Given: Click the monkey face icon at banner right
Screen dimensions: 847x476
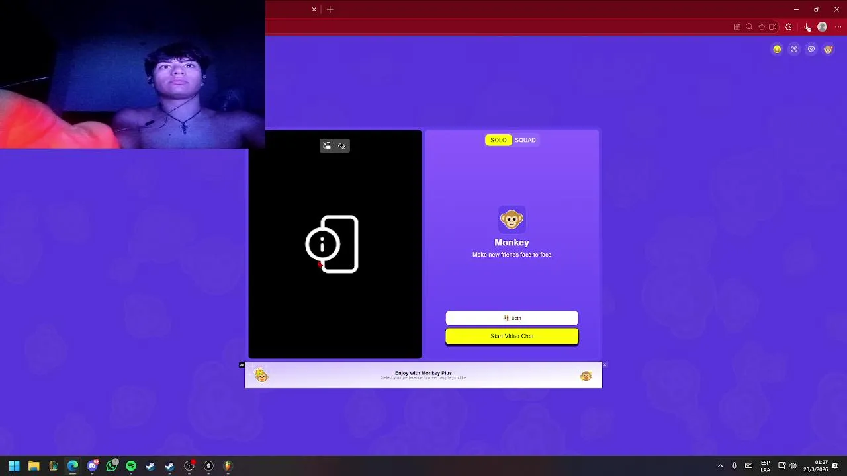Looking at the screenshot, I should [586, 376].
